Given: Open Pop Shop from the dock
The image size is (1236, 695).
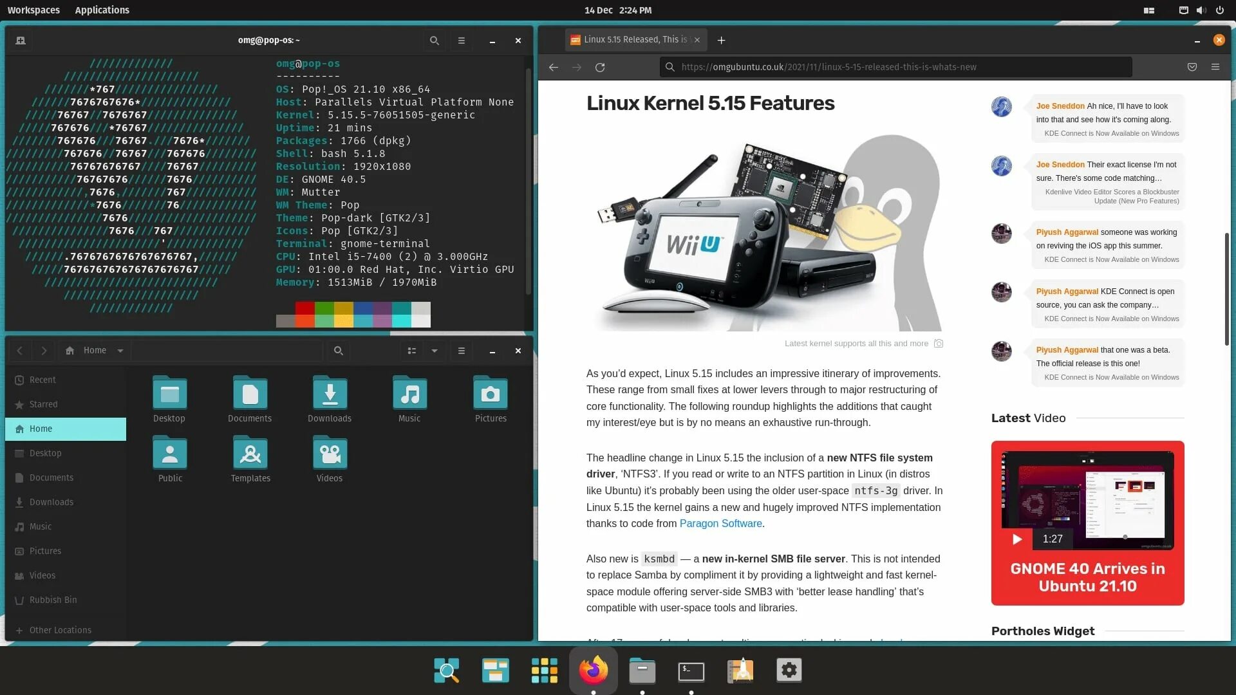Looking at the screenshot, I should pyautogui.click(x=740, y=671).
